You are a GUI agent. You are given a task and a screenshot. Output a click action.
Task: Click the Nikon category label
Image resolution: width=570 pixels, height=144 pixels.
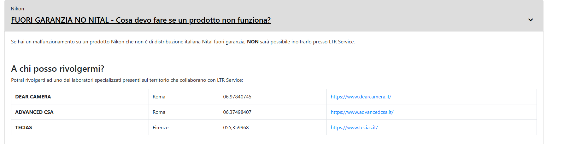[x=17, y=9]
